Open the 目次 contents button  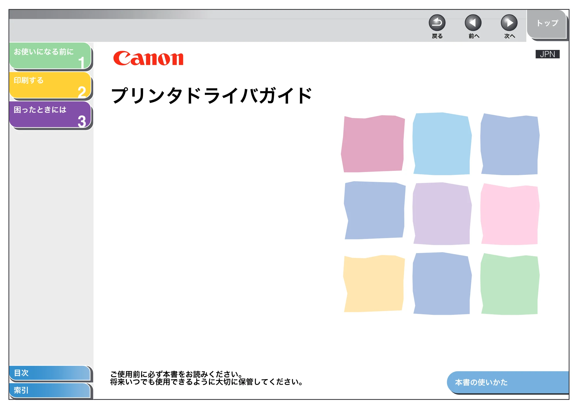click(50, 373)
